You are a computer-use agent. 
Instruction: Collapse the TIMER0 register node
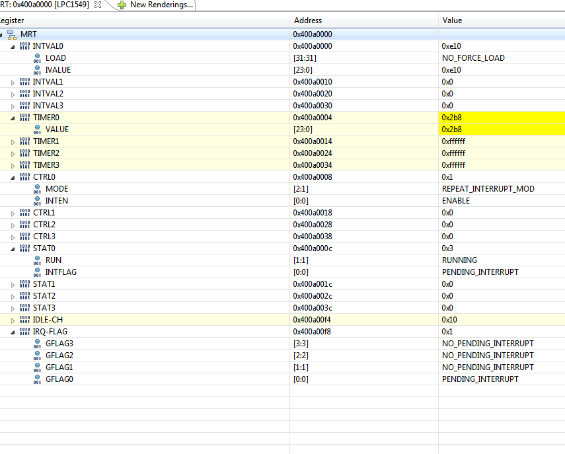tap(13, 118)
